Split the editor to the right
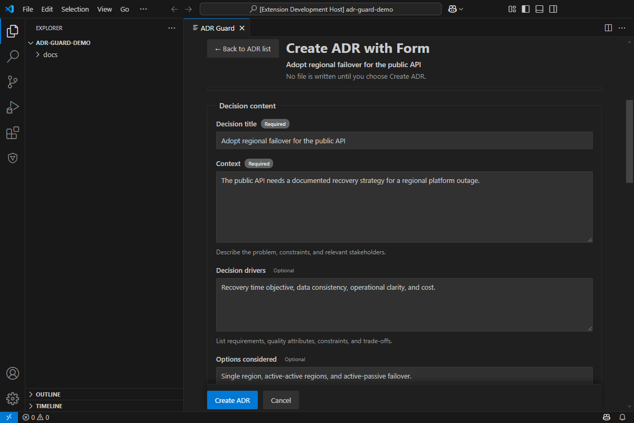Image resolution: width=634 pixels, height=423 pixels. pos(608,28)
